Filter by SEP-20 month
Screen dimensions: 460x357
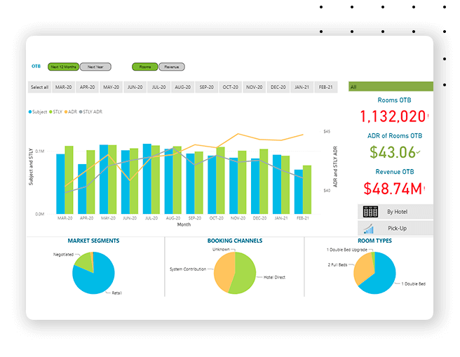click(207, 87)
